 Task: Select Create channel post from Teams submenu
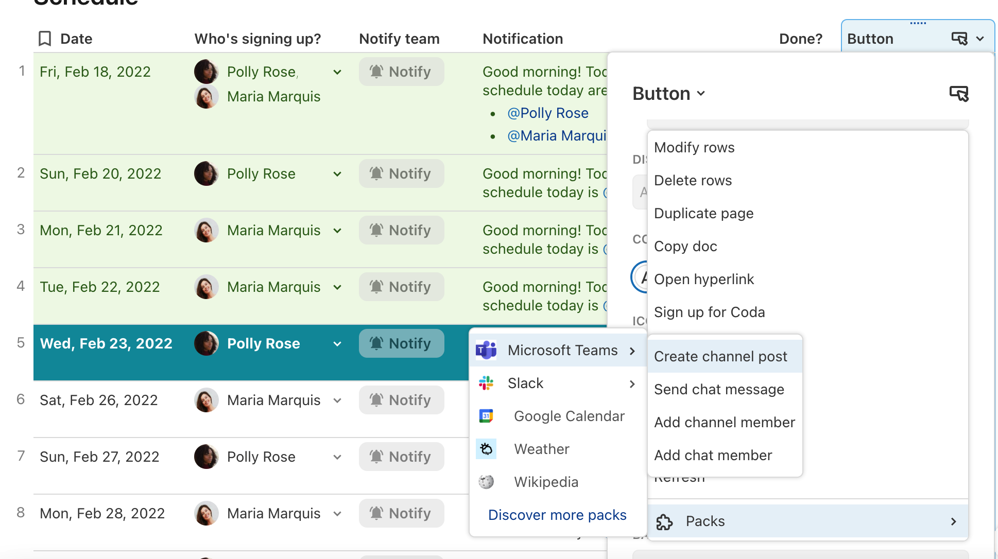[x=720, y=356]
